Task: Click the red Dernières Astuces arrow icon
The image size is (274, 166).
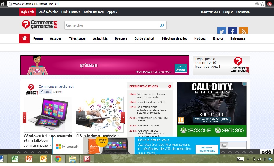Action: (169, 86)
